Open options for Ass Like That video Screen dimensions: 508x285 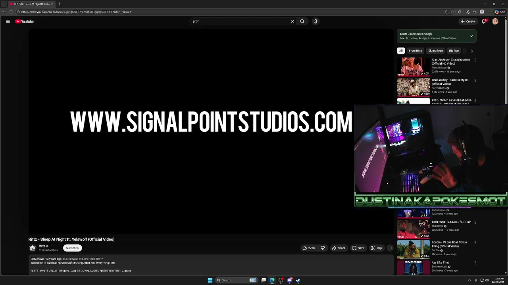475,263
